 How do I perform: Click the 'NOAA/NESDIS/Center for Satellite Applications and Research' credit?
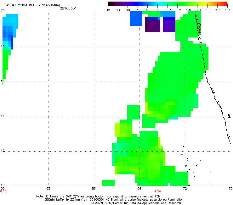tap(136, 203)
